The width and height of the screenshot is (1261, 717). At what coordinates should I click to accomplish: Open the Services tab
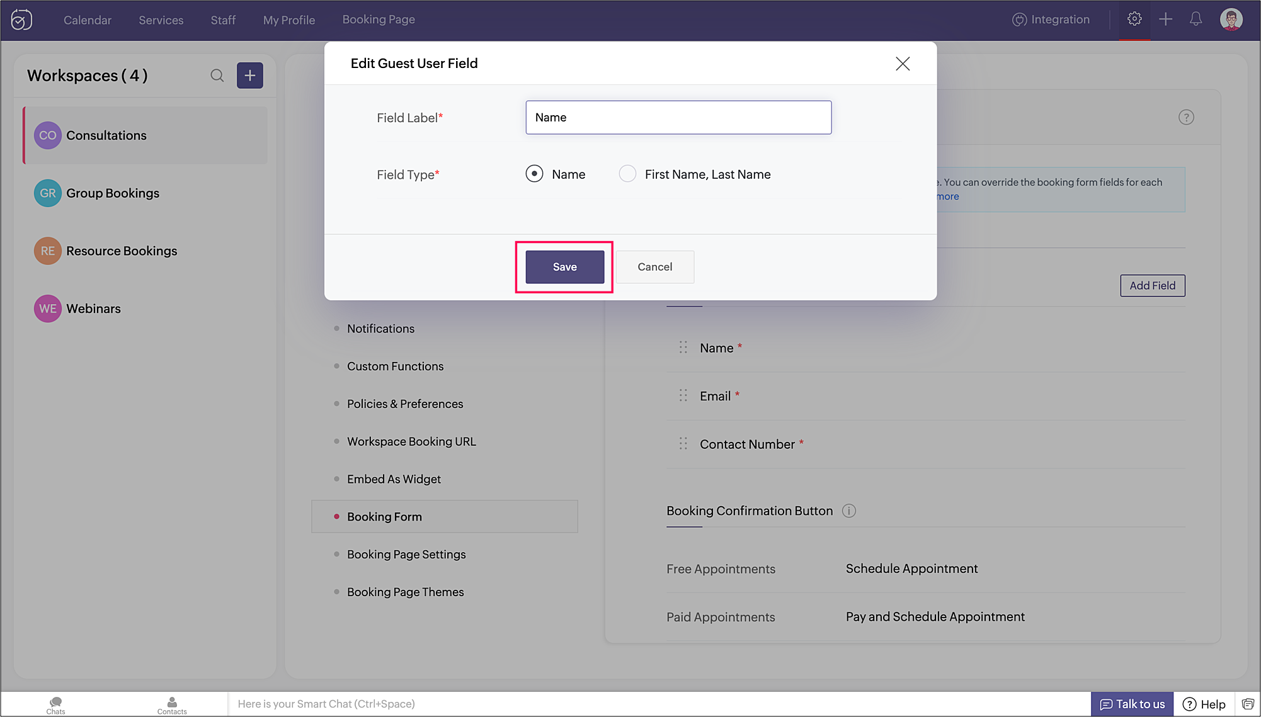pos(161,20)
